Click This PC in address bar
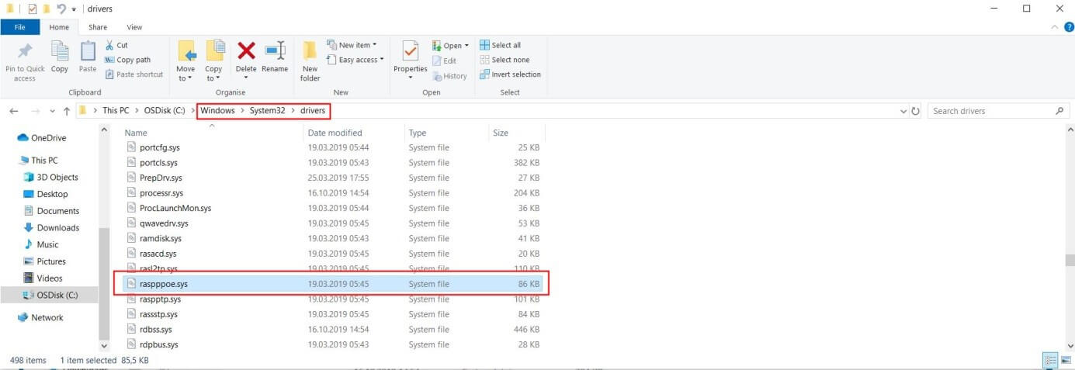 click(116, 111)
